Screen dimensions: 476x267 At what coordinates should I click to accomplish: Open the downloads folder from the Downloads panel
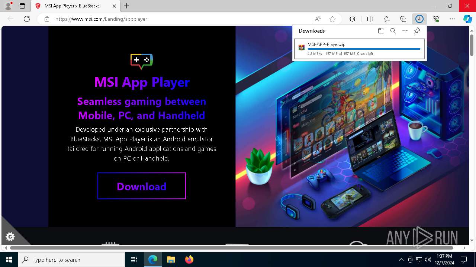[381, 31]
